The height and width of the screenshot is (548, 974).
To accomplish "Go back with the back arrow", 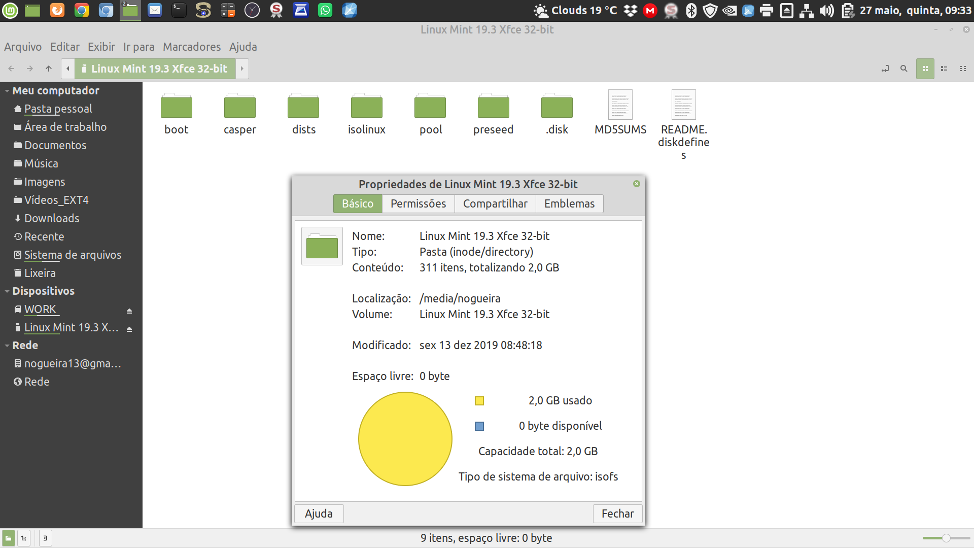I will tap(11, 68).
